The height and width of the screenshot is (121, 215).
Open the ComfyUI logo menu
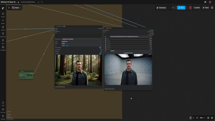point(3,8)
